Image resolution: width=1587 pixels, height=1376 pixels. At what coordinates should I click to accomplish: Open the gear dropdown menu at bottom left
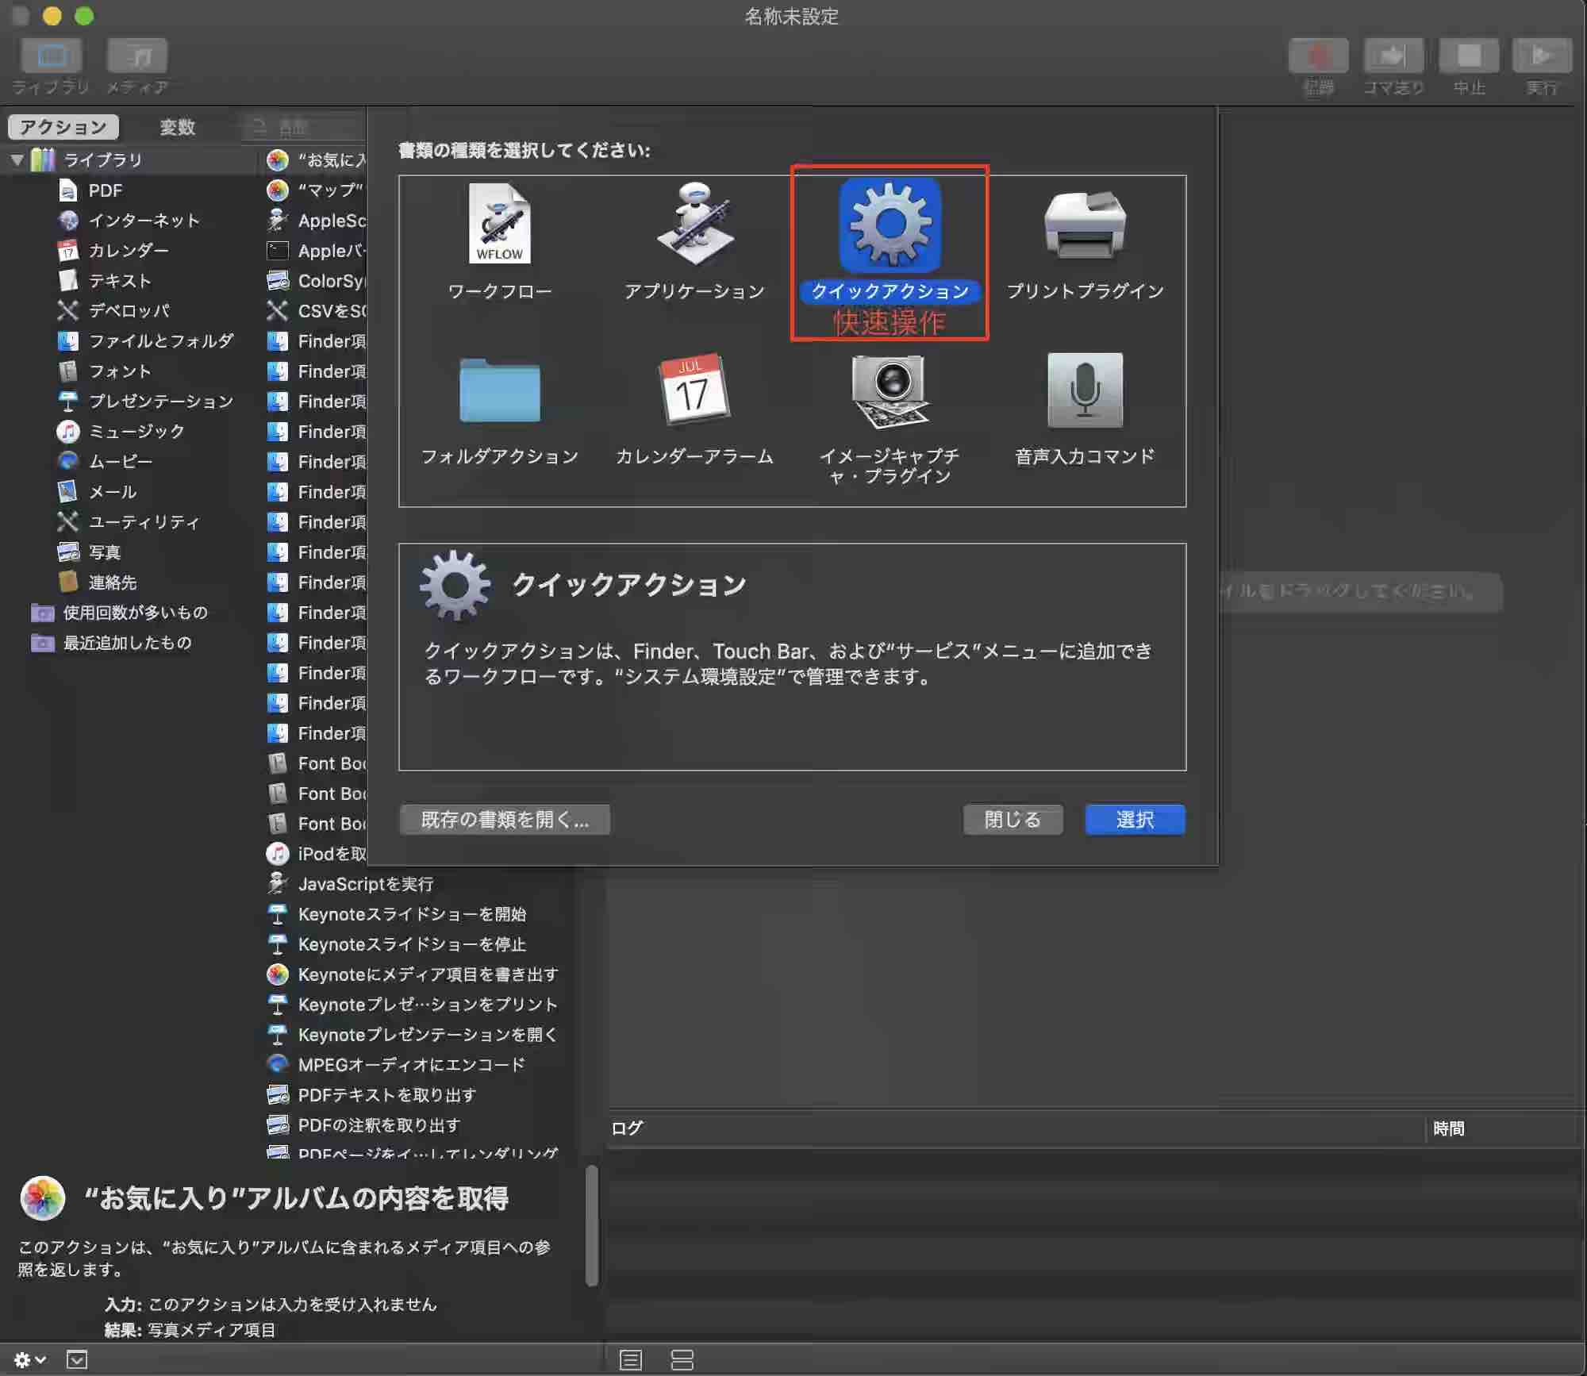click(x=29, y=1359)
